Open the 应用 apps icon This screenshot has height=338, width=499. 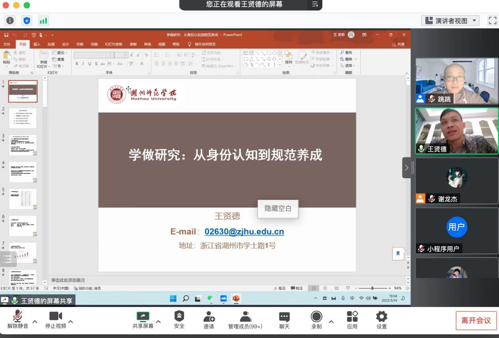point(352,320)
